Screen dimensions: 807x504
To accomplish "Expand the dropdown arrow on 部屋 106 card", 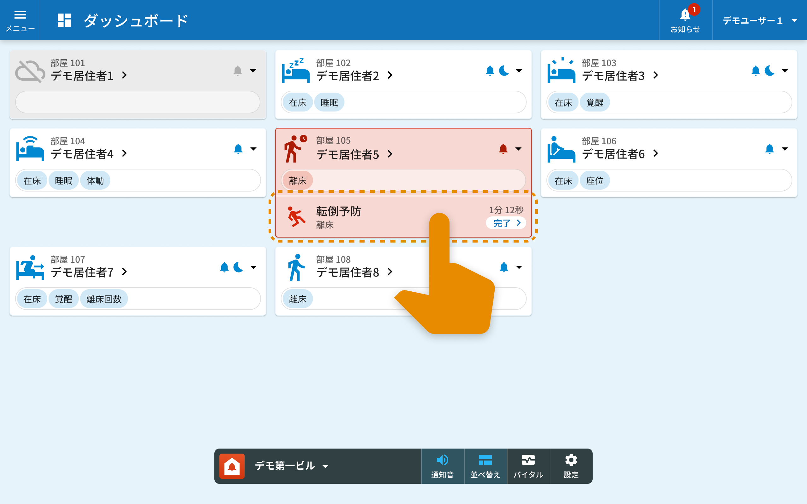I will click(x=785, y=149).
